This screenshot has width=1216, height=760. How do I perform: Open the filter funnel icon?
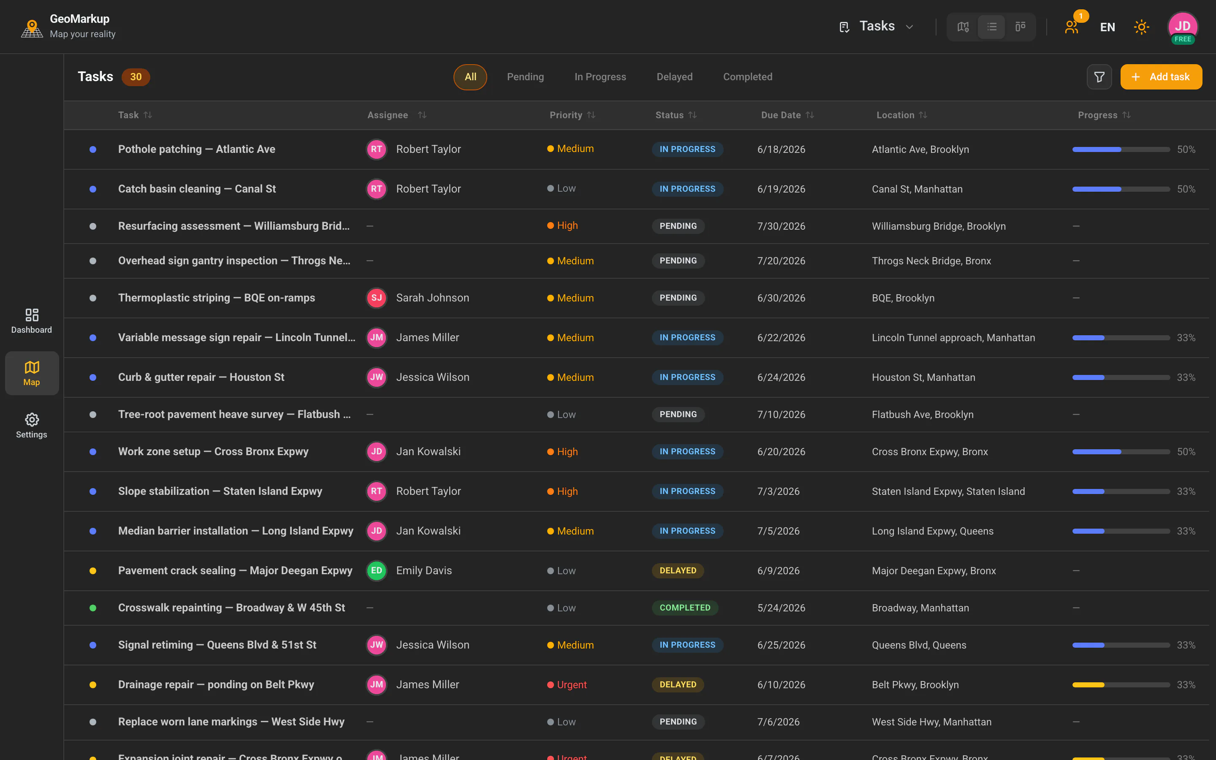[x=1099, y=77]
